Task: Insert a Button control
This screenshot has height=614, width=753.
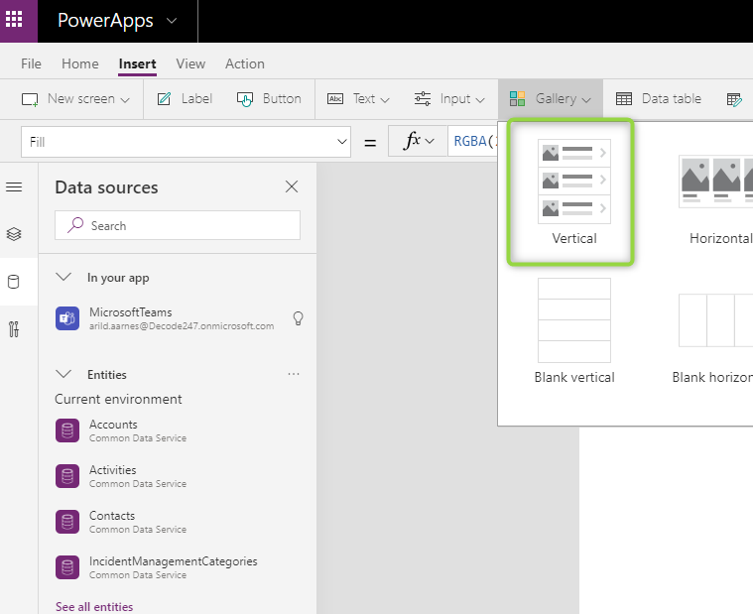Action: click(x=269, y=99)
